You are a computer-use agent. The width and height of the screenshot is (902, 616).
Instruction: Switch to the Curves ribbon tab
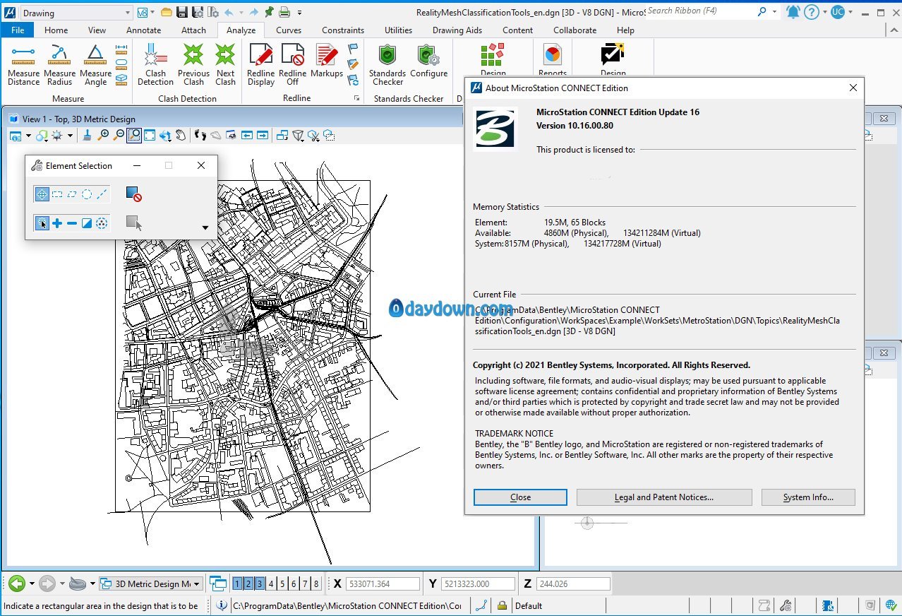point(289,30)
